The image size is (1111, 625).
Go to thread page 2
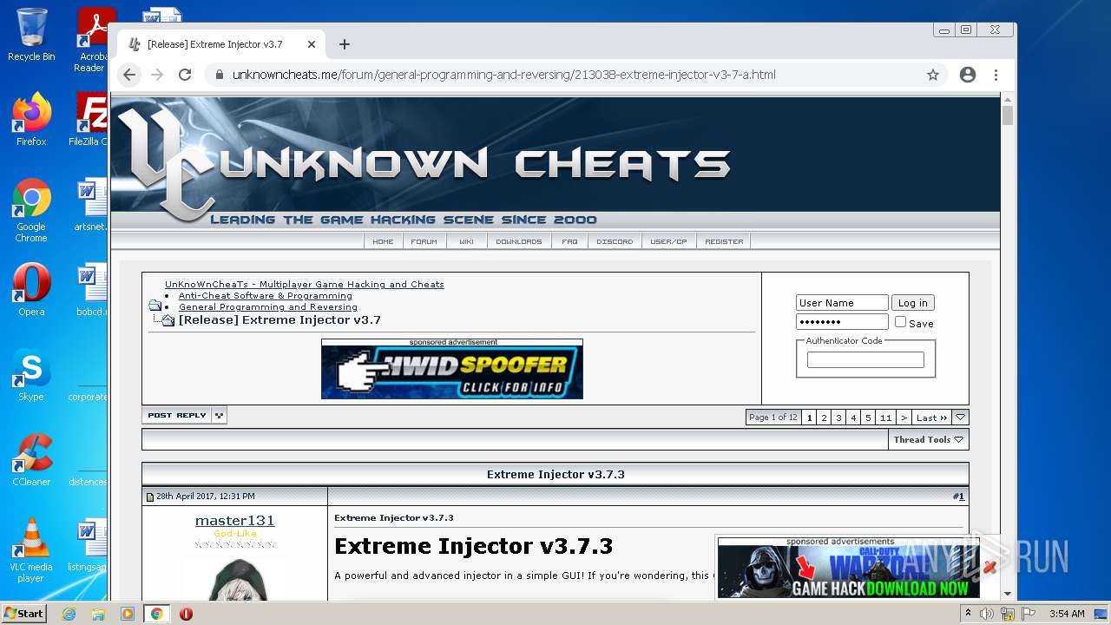point(824,418)
